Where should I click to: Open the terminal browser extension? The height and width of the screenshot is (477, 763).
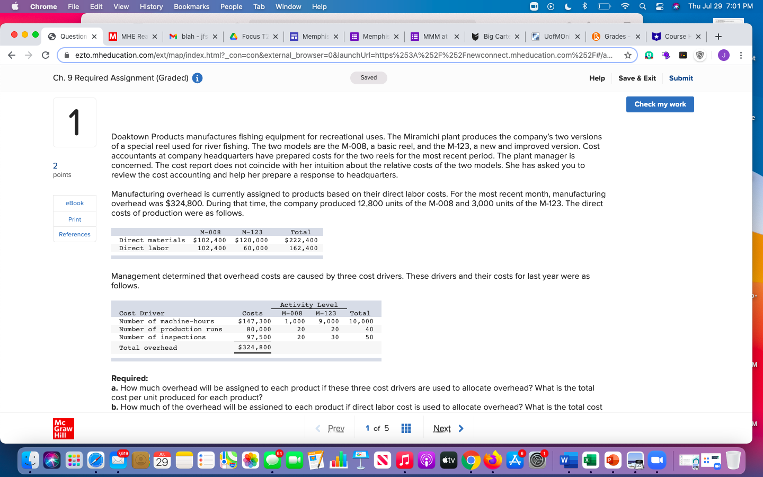tap(682, 55)
